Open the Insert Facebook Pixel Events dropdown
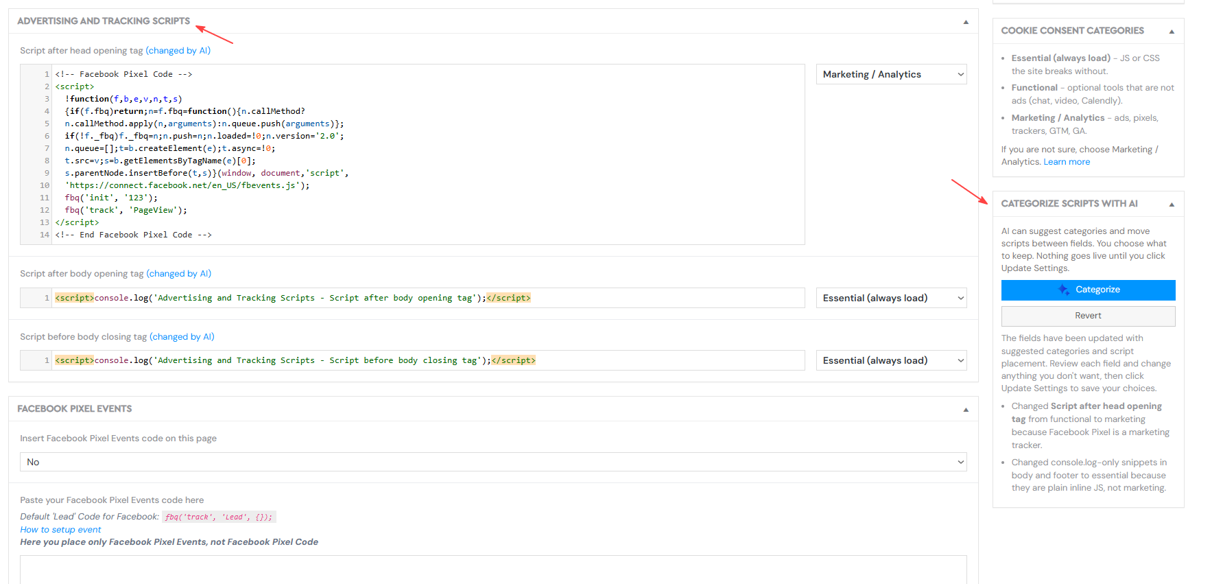 click(x=493, y=462)
